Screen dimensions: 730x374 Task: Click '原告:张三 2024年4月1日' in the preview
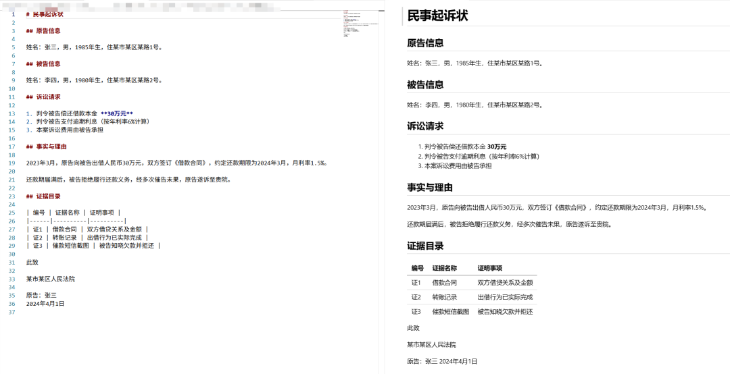point(442,361)
